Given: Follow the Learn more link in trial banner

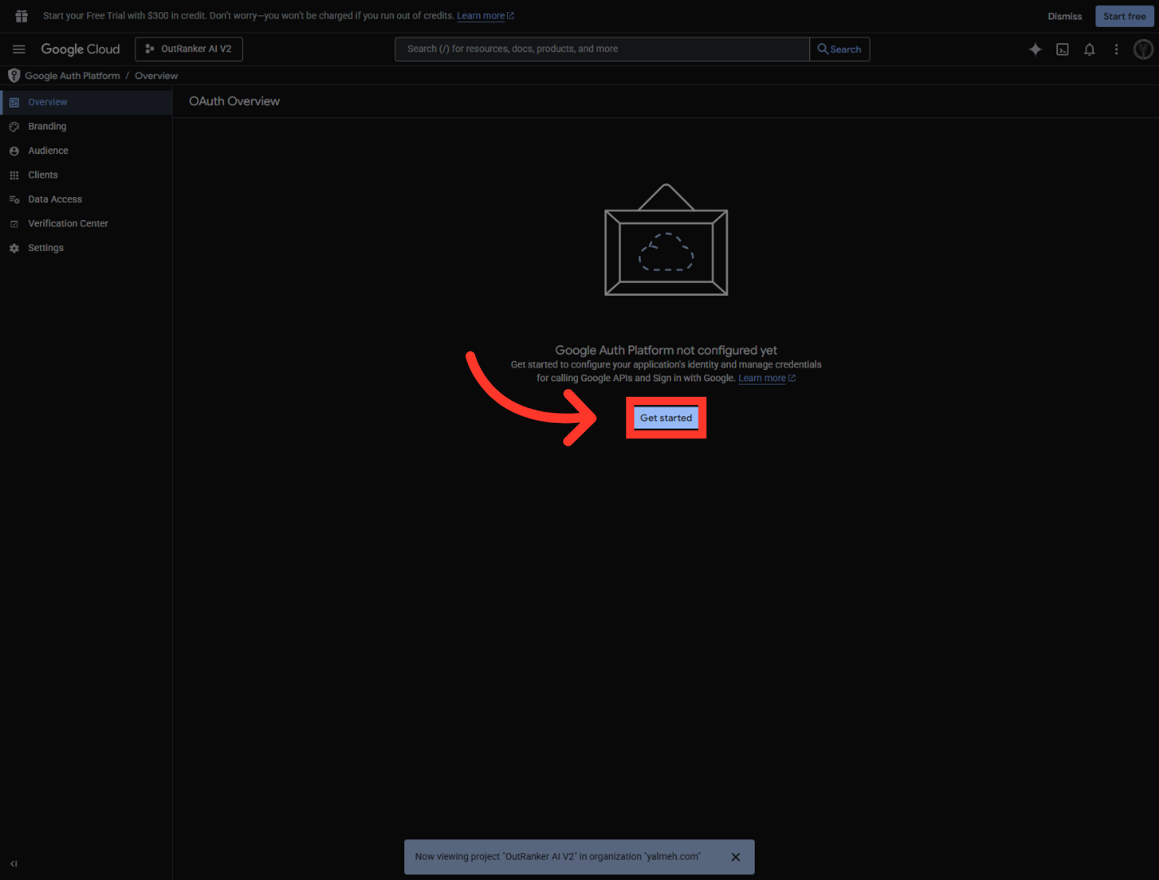Looking at the screenshot, I should point(485,15).
